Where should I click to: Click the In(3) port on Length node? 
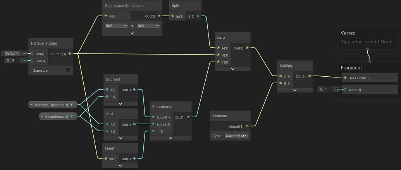pyautogui.click(x=106, y=158)
